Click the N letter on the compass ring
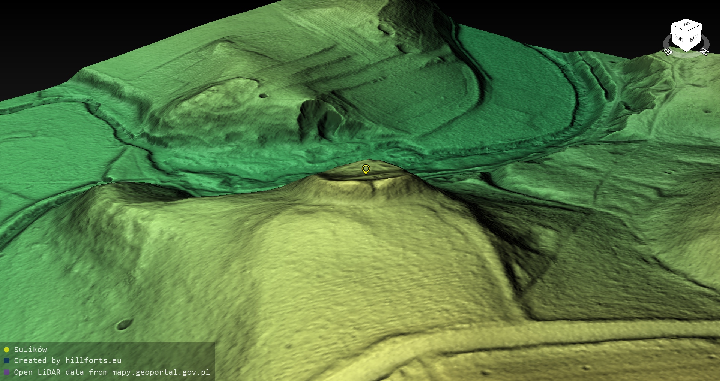 705,52
